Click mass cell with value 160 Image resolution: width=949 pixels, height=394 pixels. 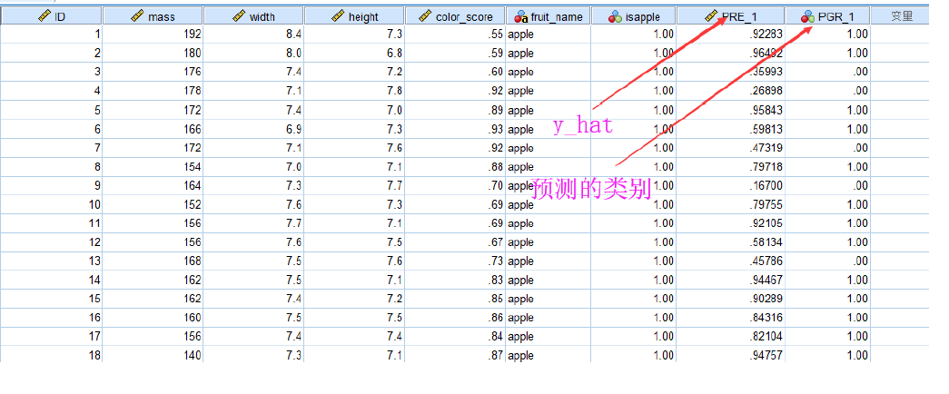153,318
